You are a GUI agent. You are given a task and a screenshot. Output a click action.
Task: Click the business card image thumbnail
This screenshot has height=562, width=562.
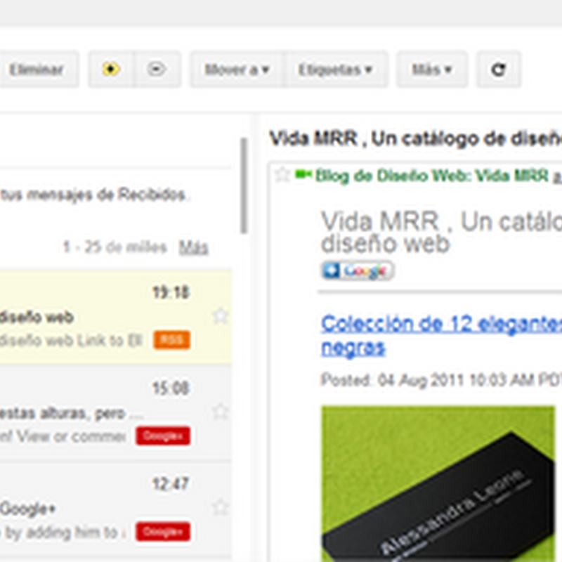438,484
